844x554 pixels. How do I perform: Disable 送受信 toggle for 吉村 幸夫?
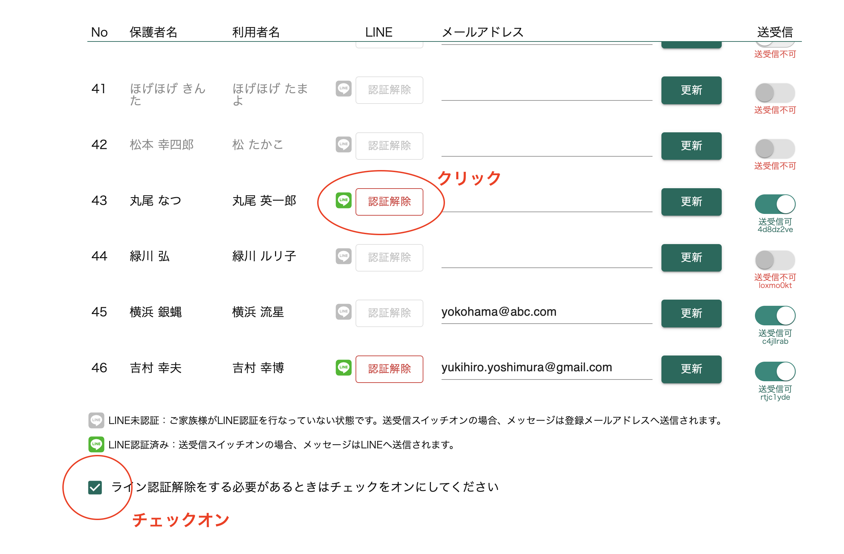click(775, 371)
